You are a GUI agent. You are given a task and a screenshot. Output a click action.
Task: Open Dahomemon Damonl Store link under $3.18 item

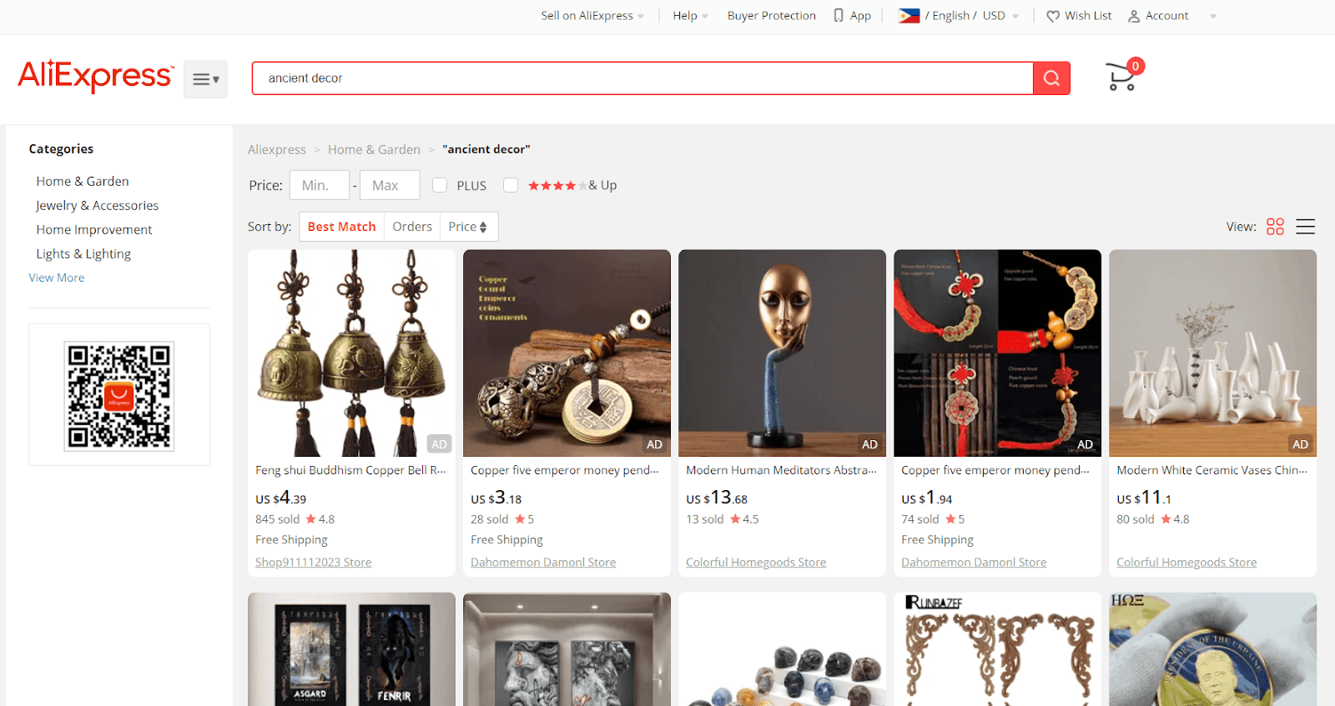[543, 563]
